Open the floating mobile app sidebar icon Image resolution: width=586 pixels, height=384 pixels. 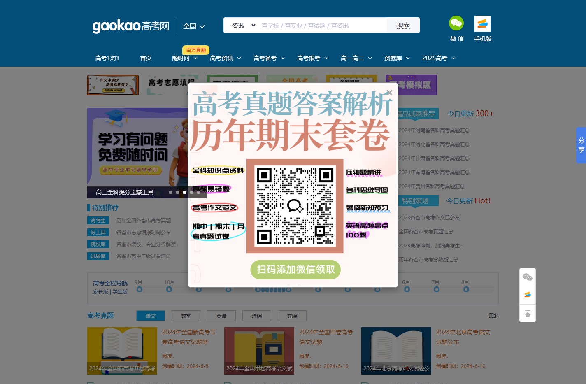(528, 295)
